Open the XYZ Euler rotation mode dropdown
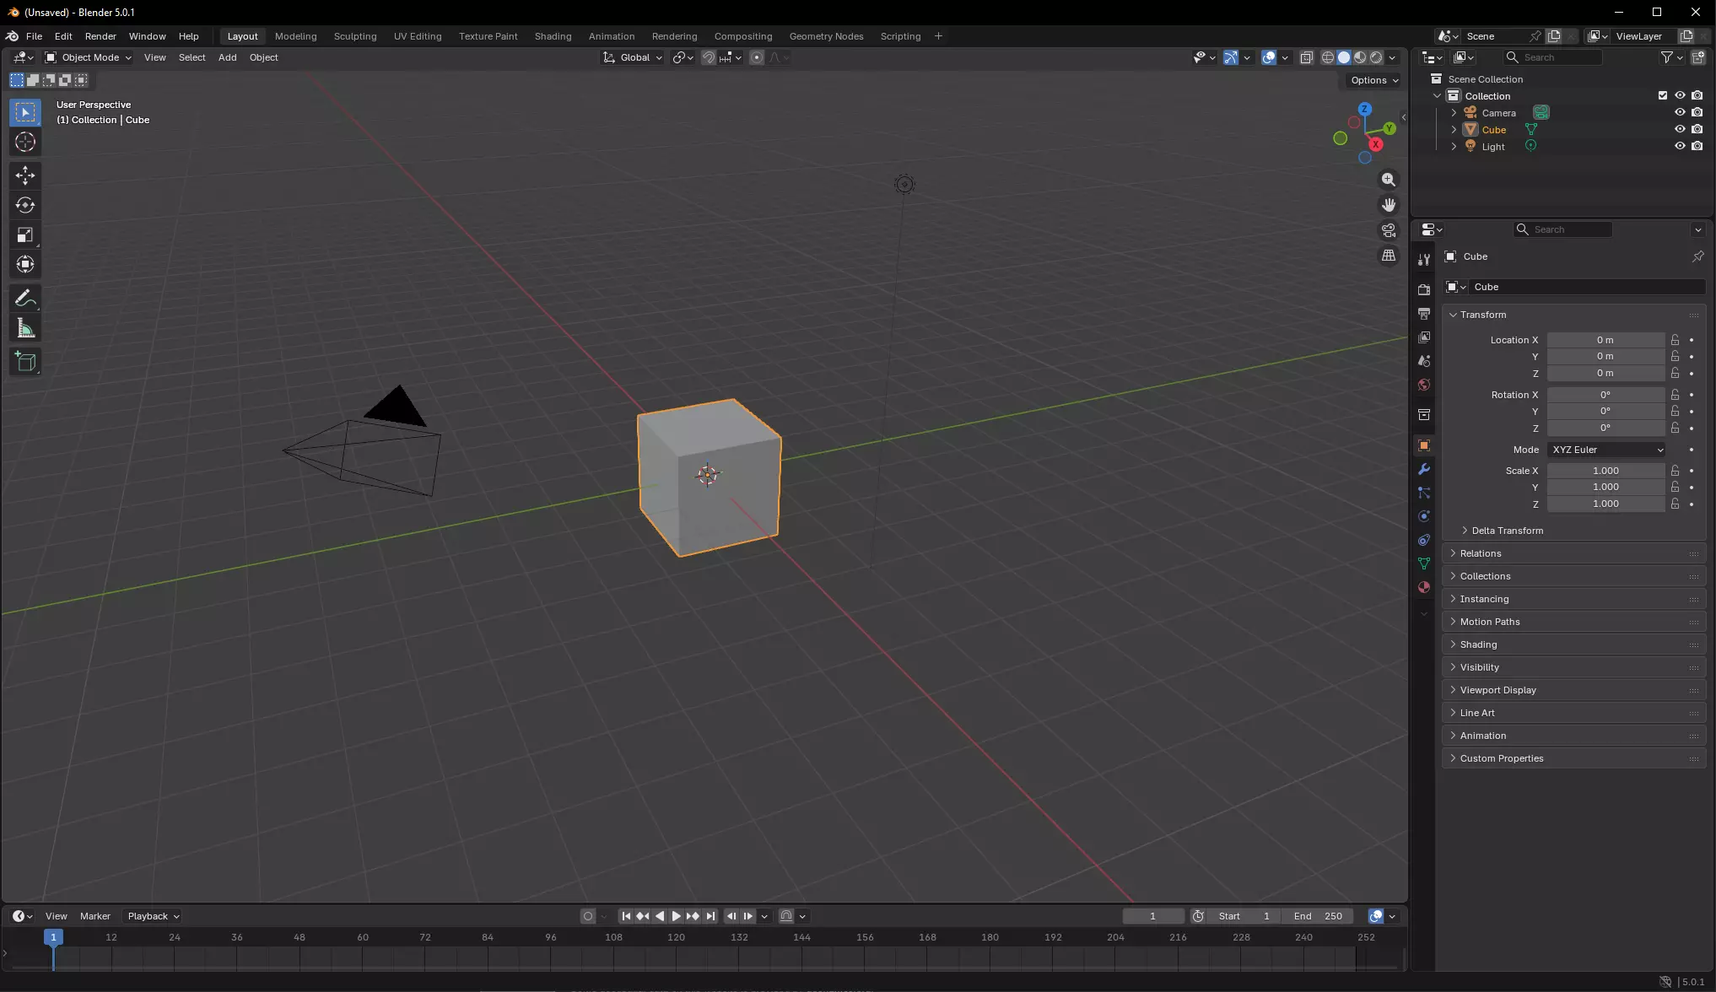The image size is (1716, 992). tap(1606, 450)
